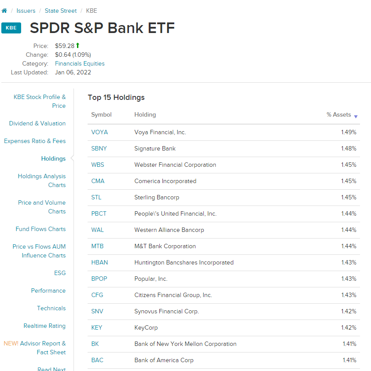Select Dividend & Valuation section
The image size is (371, 371).
coord(37,123)
